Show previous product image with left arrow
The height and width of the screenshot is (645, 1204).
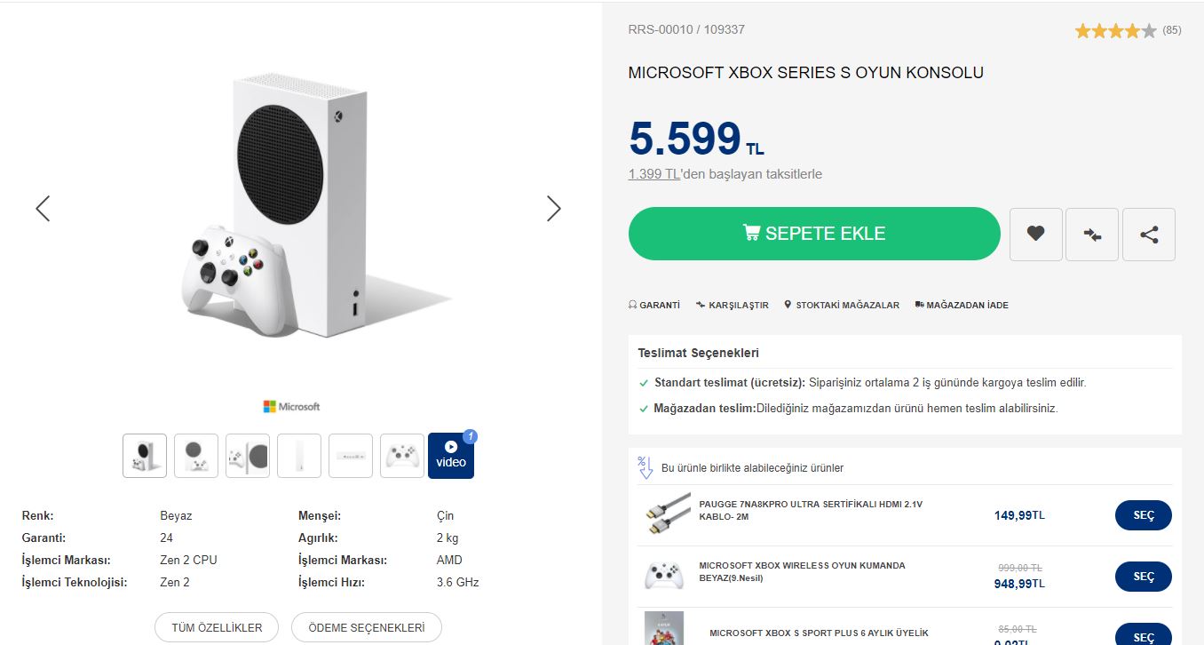coord(43,209)
